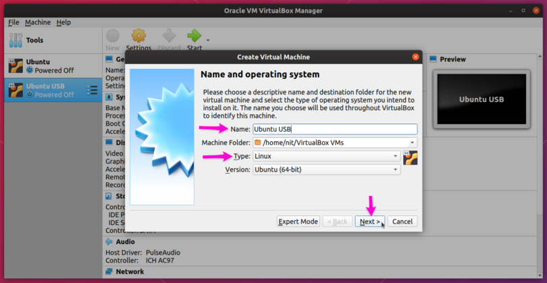The width and height of the screenshot is (547, 283).
Task: Open the Version dropdown showing Ubuntu (64-bit)
Action: pyautogui.click(x=327, y=170)
